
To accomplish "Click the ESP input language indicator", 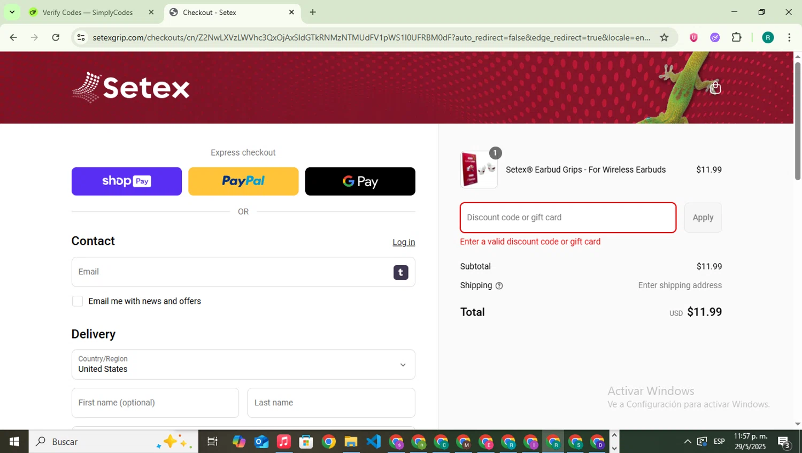I will 719,442.
